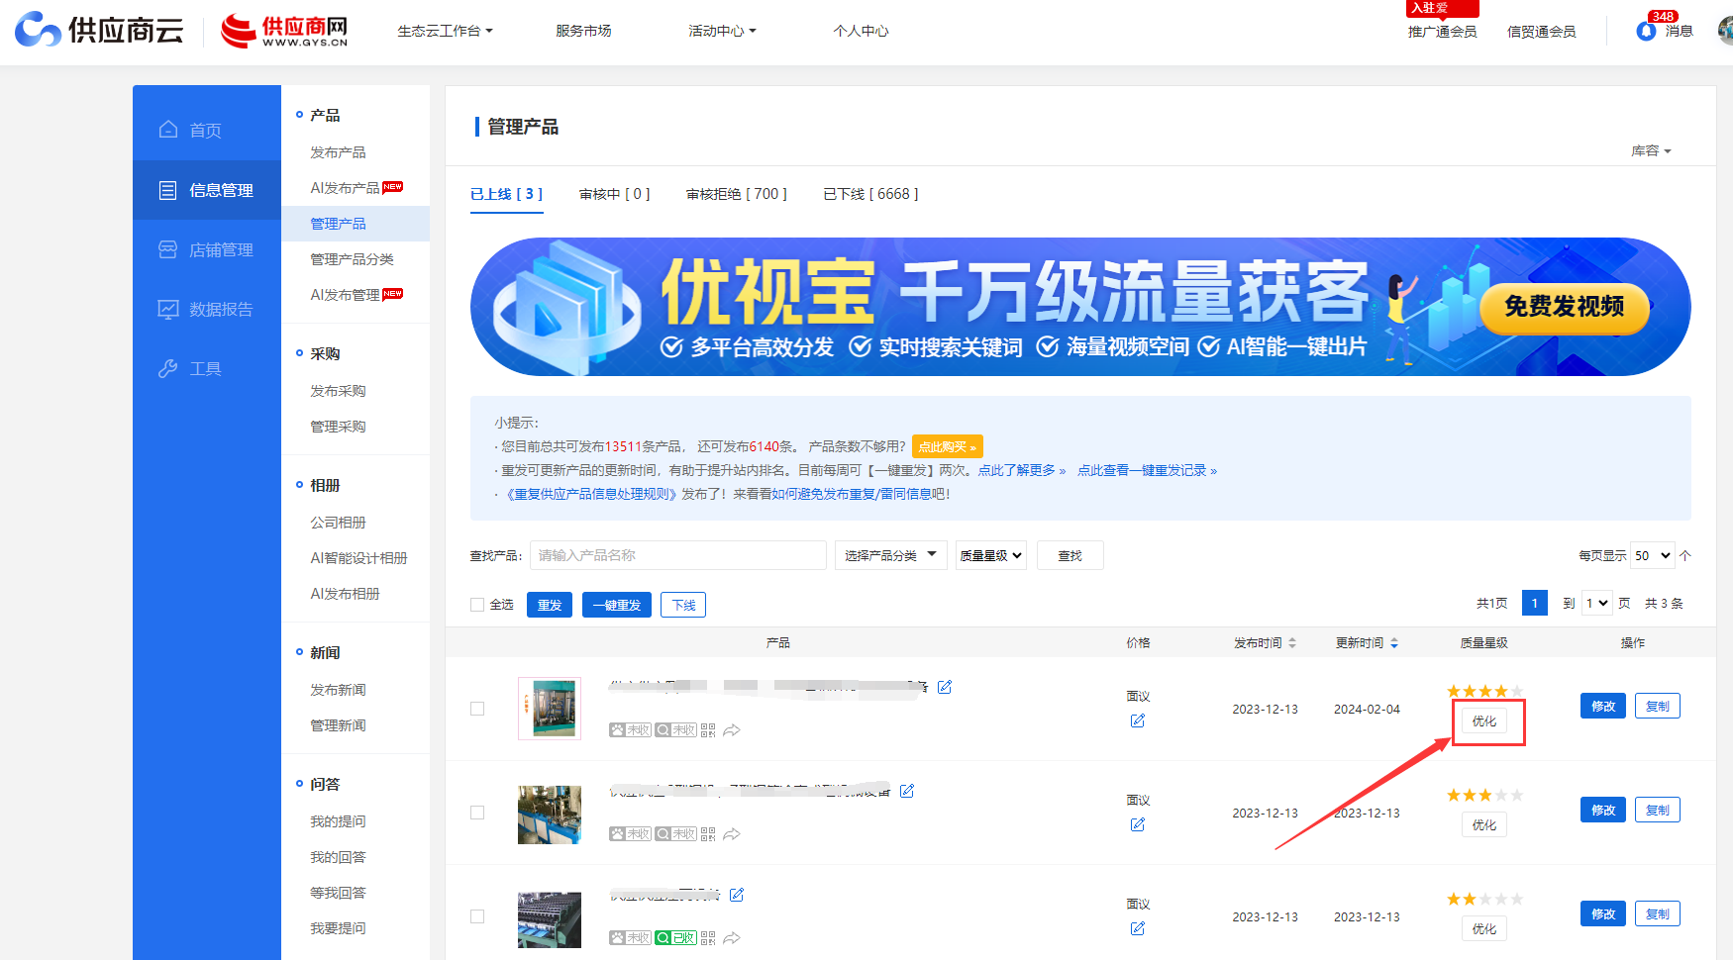Screen dimensions: 1733x960
Task: Edit the 面议 price of the two-star product
Action: [x=1138, y=928]
